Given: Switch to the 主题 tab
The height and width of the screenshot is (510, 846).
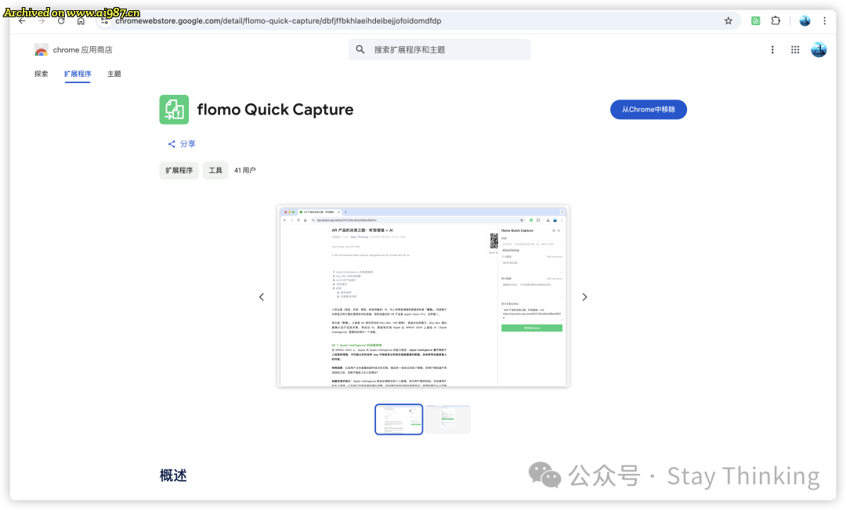Looking at the screenshot, I should pos(114,74).
